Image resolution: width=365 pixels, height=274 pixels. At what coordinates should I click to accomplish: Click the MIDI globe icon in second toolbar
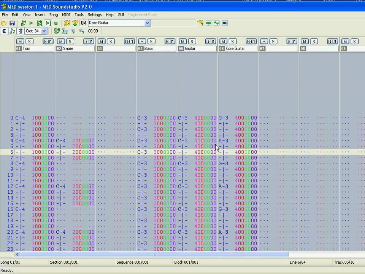coord(57,31)
